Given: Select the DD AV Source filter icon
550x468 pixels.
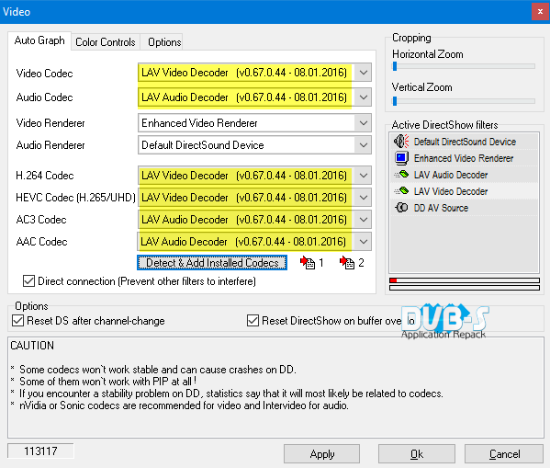Looking at the screenshot, I should [401, 207].
